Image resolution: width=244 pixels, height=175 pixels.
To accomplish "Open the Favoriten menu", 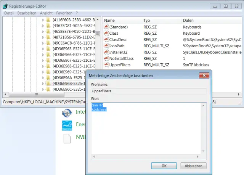I will pos(64,13).
